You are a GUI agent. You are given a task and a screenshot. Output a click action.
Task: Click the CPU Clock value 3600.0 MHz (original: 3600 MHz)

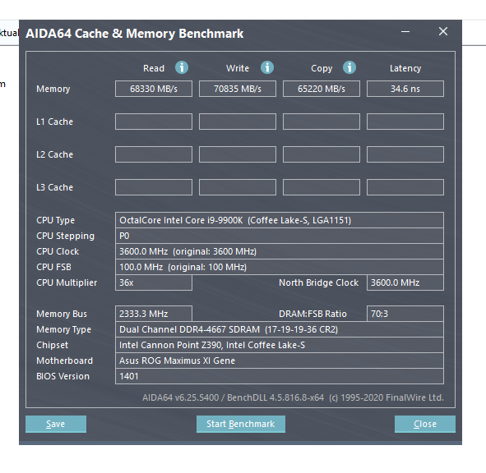click(280, 251)
